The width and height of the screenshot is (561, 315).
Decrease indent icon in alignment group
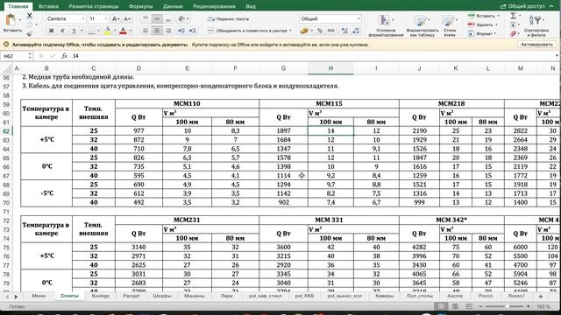(x=181, y=31)
